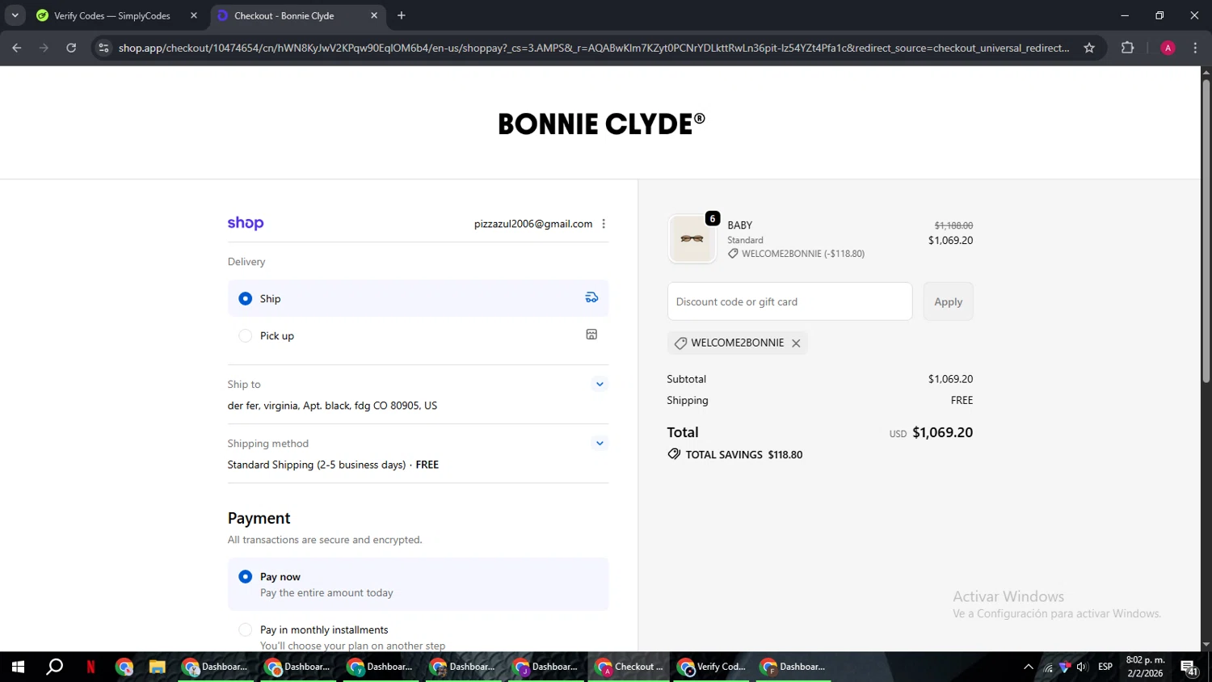Image resolution: width=1212 pixels, height=682 pixels.
Task: Open the taskbar clock and calendar
Action: click(x=1145, y=667)
